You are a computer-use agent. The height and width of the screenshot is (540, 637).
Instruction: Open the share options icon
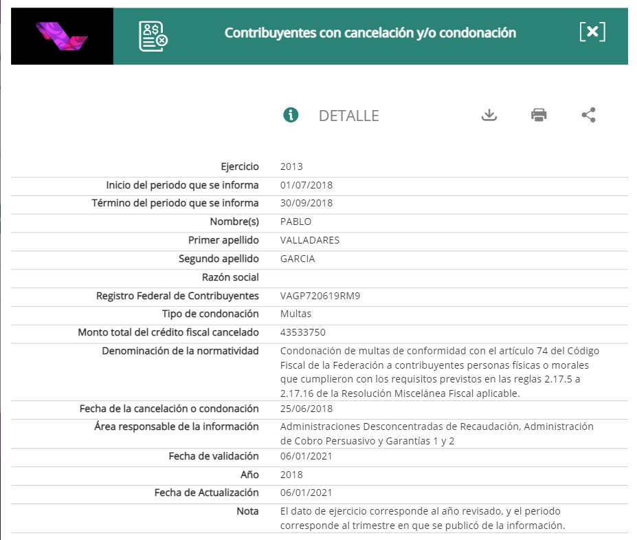588,115
